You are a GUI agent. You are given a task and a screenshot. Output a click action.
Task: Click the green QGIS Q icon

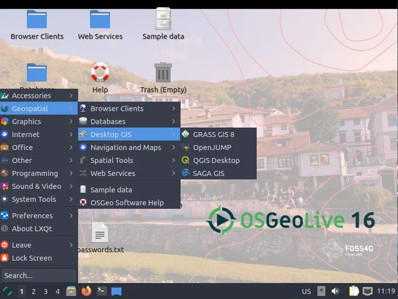(186, 160)
